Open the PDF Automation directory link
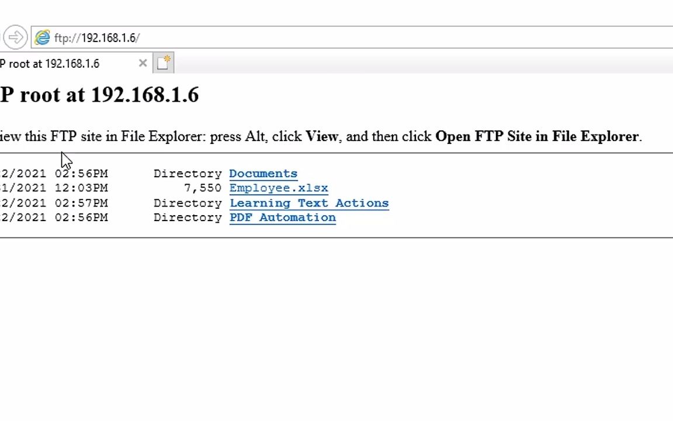Viewport: 673px width, 421px height. click(x=282, y=218)
